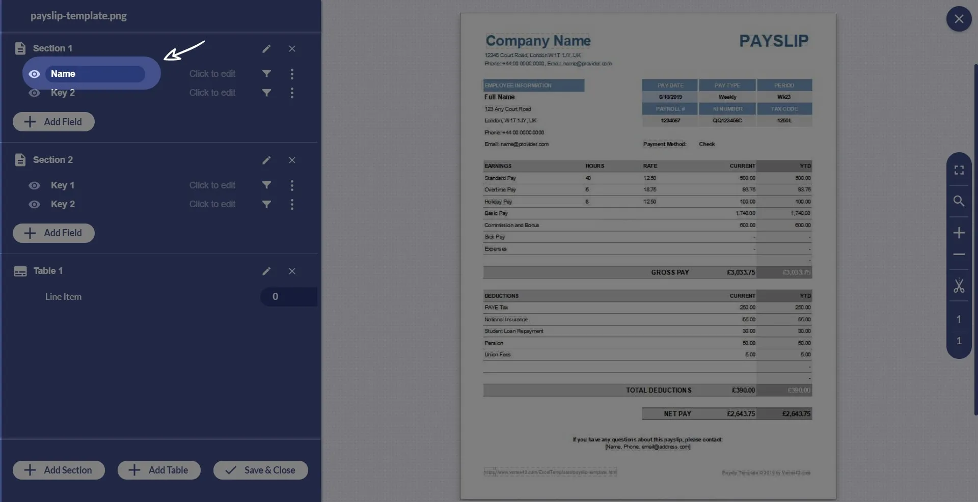Open the options menu for Key 2 in Section 2

coord(292,205)
